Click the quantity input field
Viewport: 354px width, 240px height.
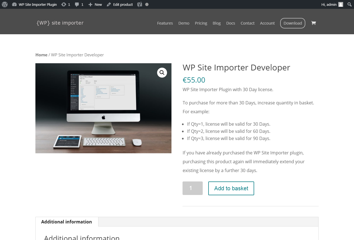pyautogui.click(x=192, y=188)
